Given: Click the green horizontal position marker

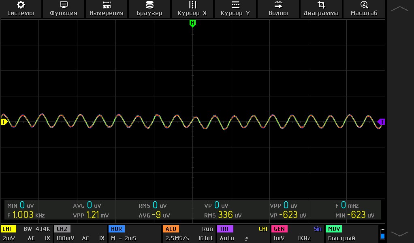Looking at the screenshot, I should pos(192,23).
